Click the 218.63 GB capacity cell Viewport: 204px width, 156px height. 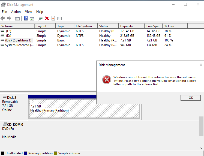click(x=127, y=36)
